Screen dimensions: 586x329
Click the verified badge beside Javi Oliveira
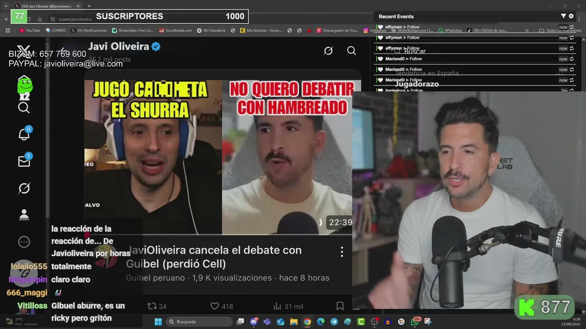coord(156,47)
